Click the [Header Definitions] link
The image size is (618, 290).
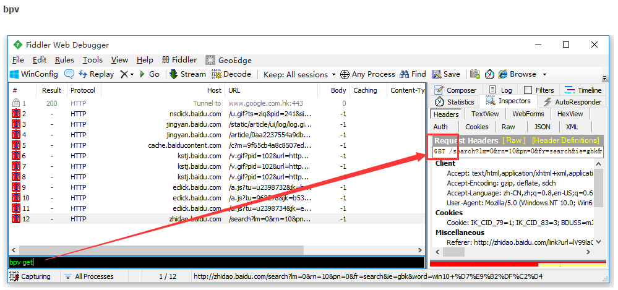click(x=565, y=140)
